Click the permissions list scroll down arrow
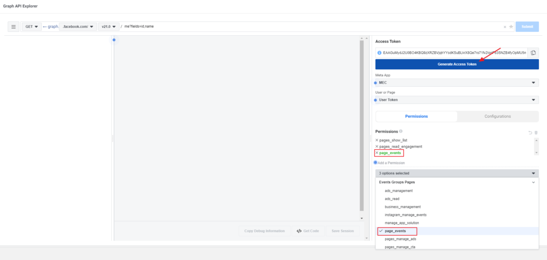This screenshot has height=260, width=547. [536, 153]
